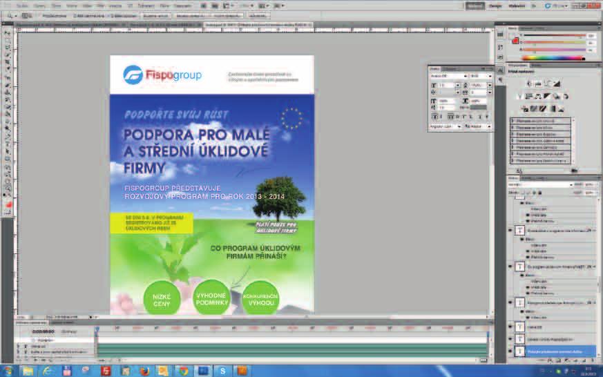Screen dimensions: 603x377
Task: Open the Zobrazení menu
Action: 146,6
